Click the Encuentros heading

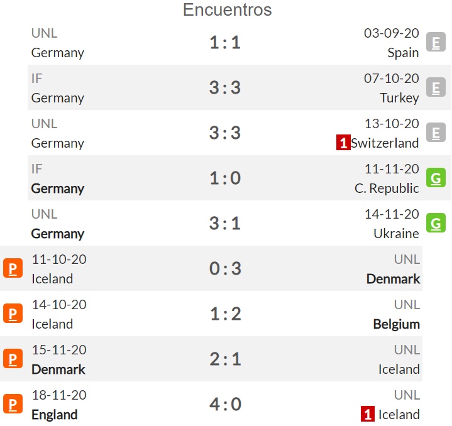click(228, 10)
